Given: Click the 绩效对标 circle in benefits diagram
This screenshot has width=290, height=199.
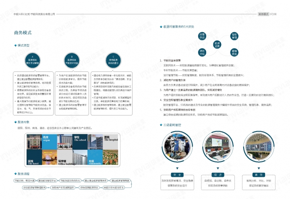Looking at the screenshot, I should tap(203, 52).
